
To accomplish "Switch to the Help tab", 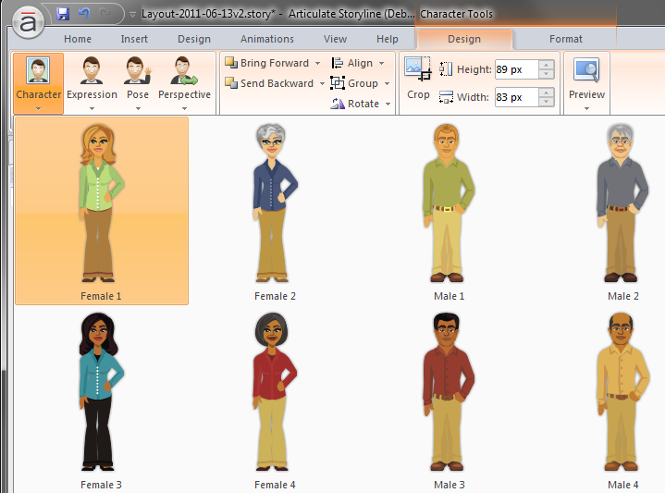I will [x=388, y=39].
